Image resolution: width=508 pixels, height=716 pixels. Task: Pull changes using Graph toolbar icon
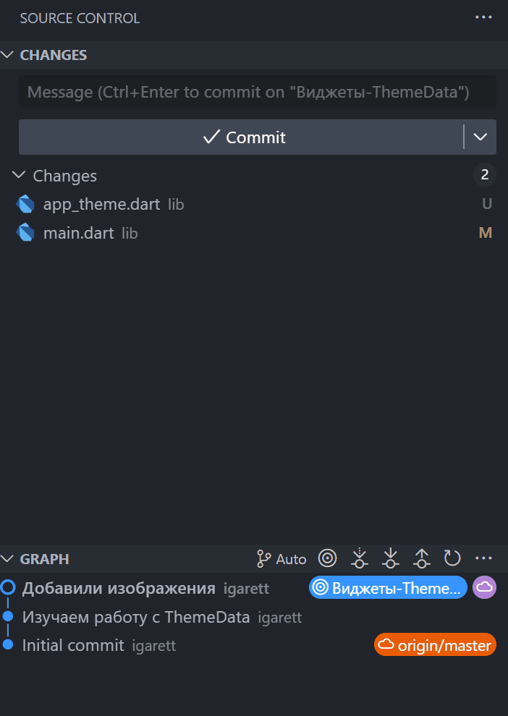click(x=391, y=558)
